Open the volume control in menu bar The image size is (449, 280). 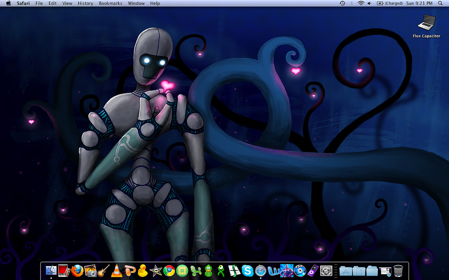pos(369,3)
